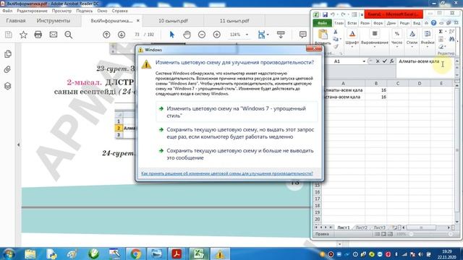Collapse the Acrobat left navigation pane arrow
This screenshot has height=260, width=463.
[x=18, y=144]
